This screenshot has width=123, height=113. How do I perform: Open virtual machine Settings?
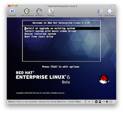51,12
